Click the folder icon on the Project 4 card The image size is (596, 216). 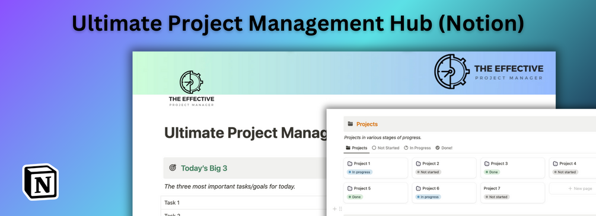[x=555, y=163]
